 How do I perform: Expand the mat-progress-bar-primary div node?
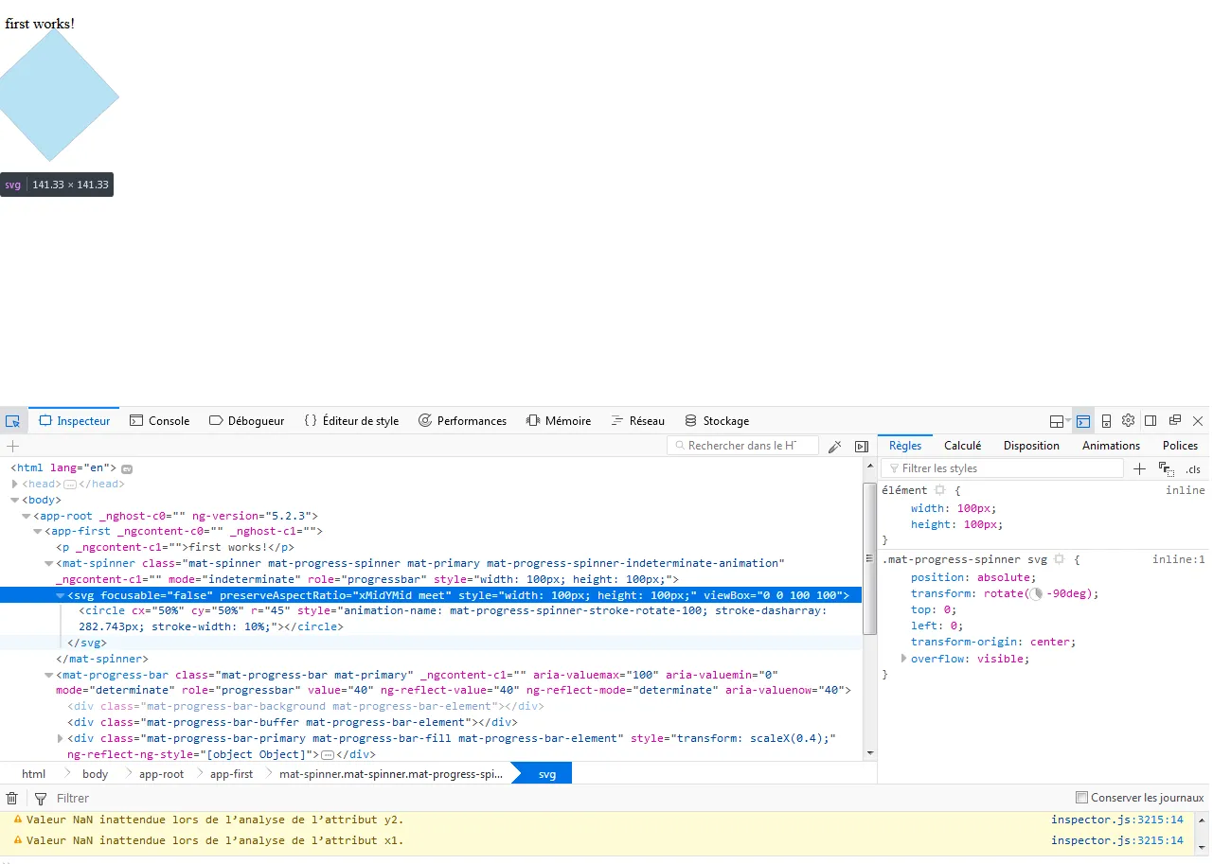point(61,738)
